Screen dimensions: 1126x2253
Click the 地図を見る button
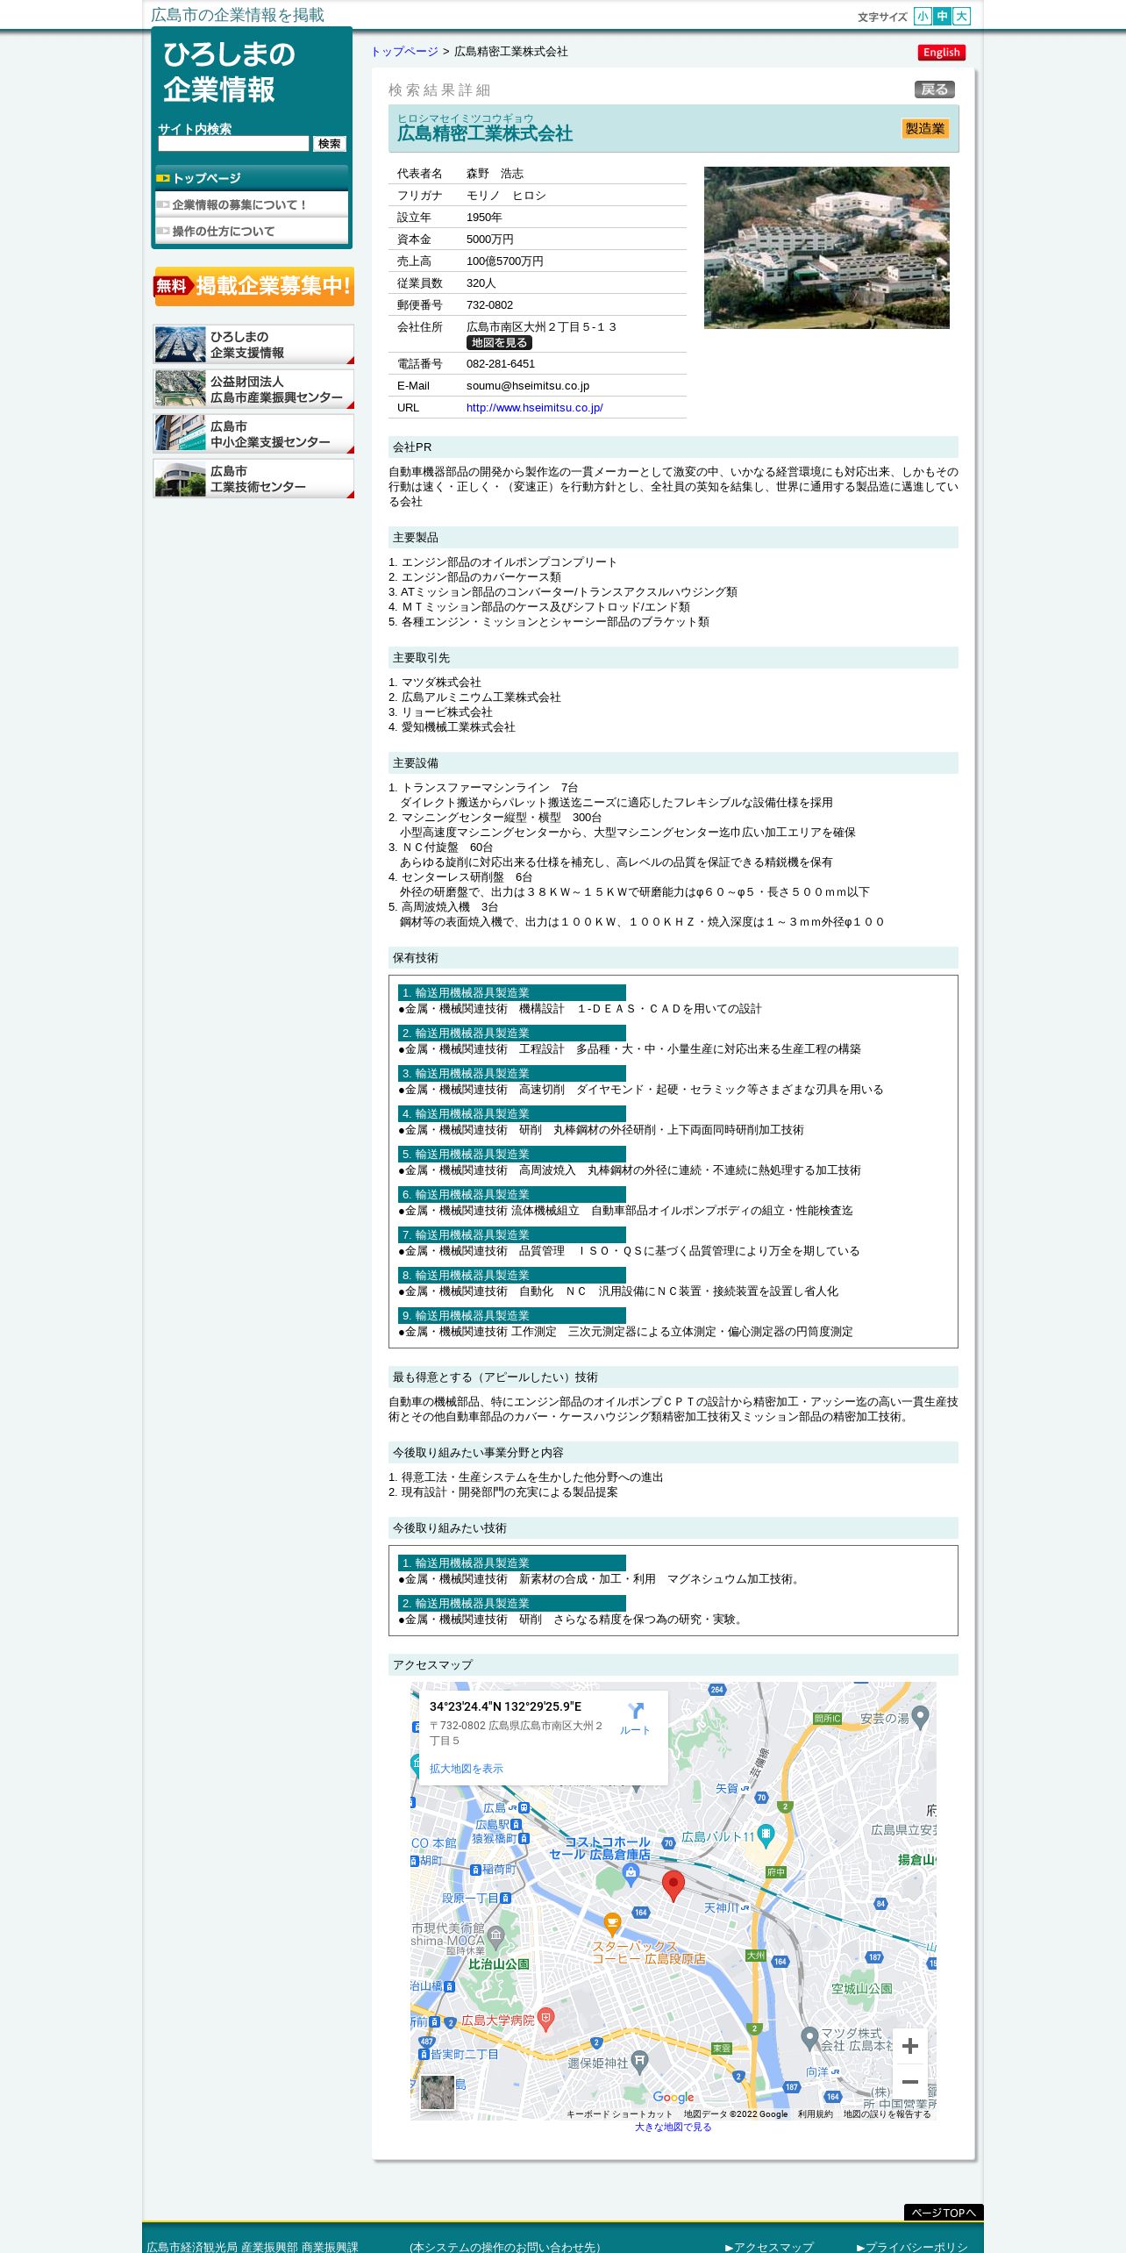click(x=499, y=343)
